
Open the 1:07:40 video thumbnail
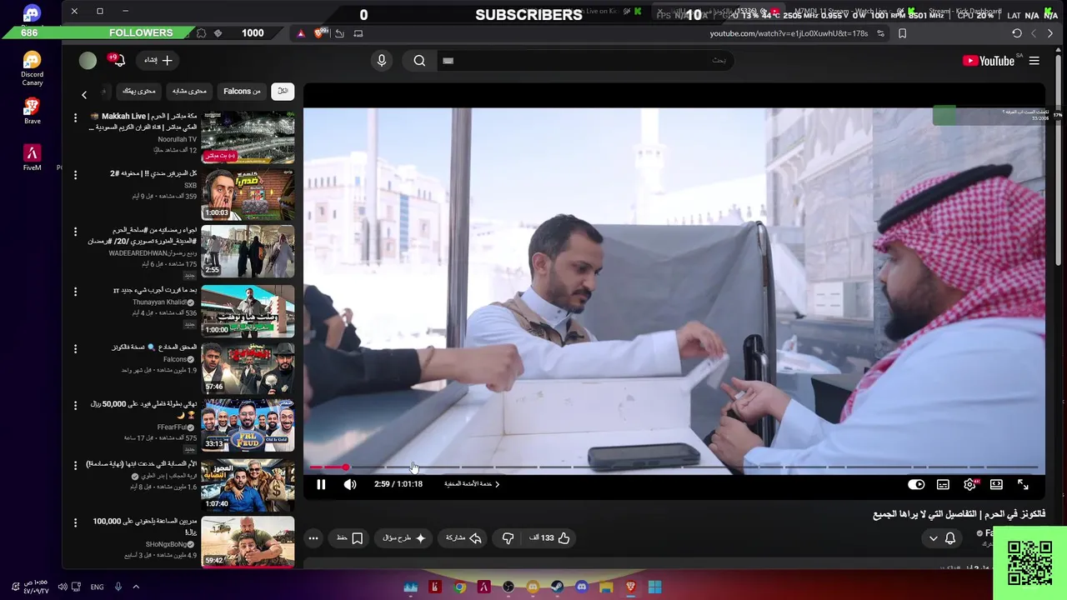[248, 485]
